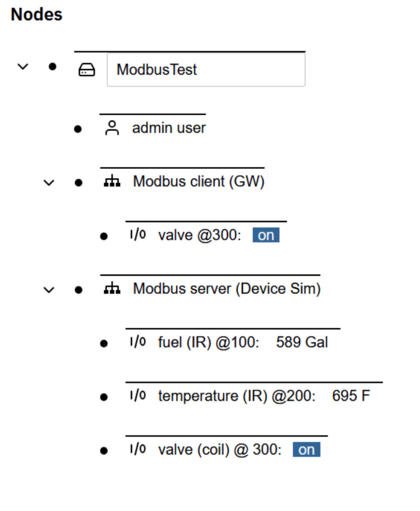Image resolution: width=420 pixels, height=511 pixels.
Task: Click the I/O icon beside valve (coil)
Action: 137,449
